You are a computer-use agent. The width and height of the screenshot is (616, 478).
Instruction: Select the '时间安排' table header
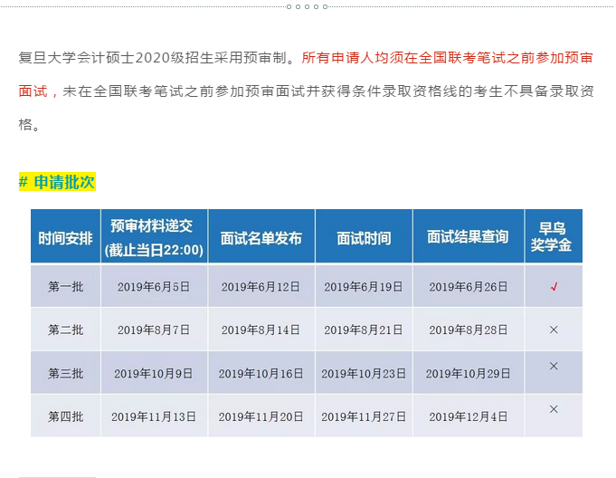click(x=66, y=238)
